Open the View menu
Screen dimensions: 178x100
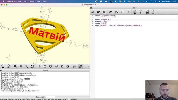tap(38, 1)
